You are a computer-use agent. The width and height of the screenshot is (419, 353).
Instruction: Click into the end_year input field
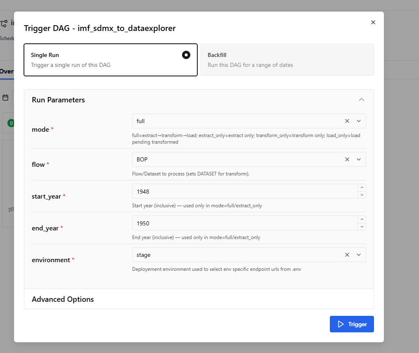point(244,223)
